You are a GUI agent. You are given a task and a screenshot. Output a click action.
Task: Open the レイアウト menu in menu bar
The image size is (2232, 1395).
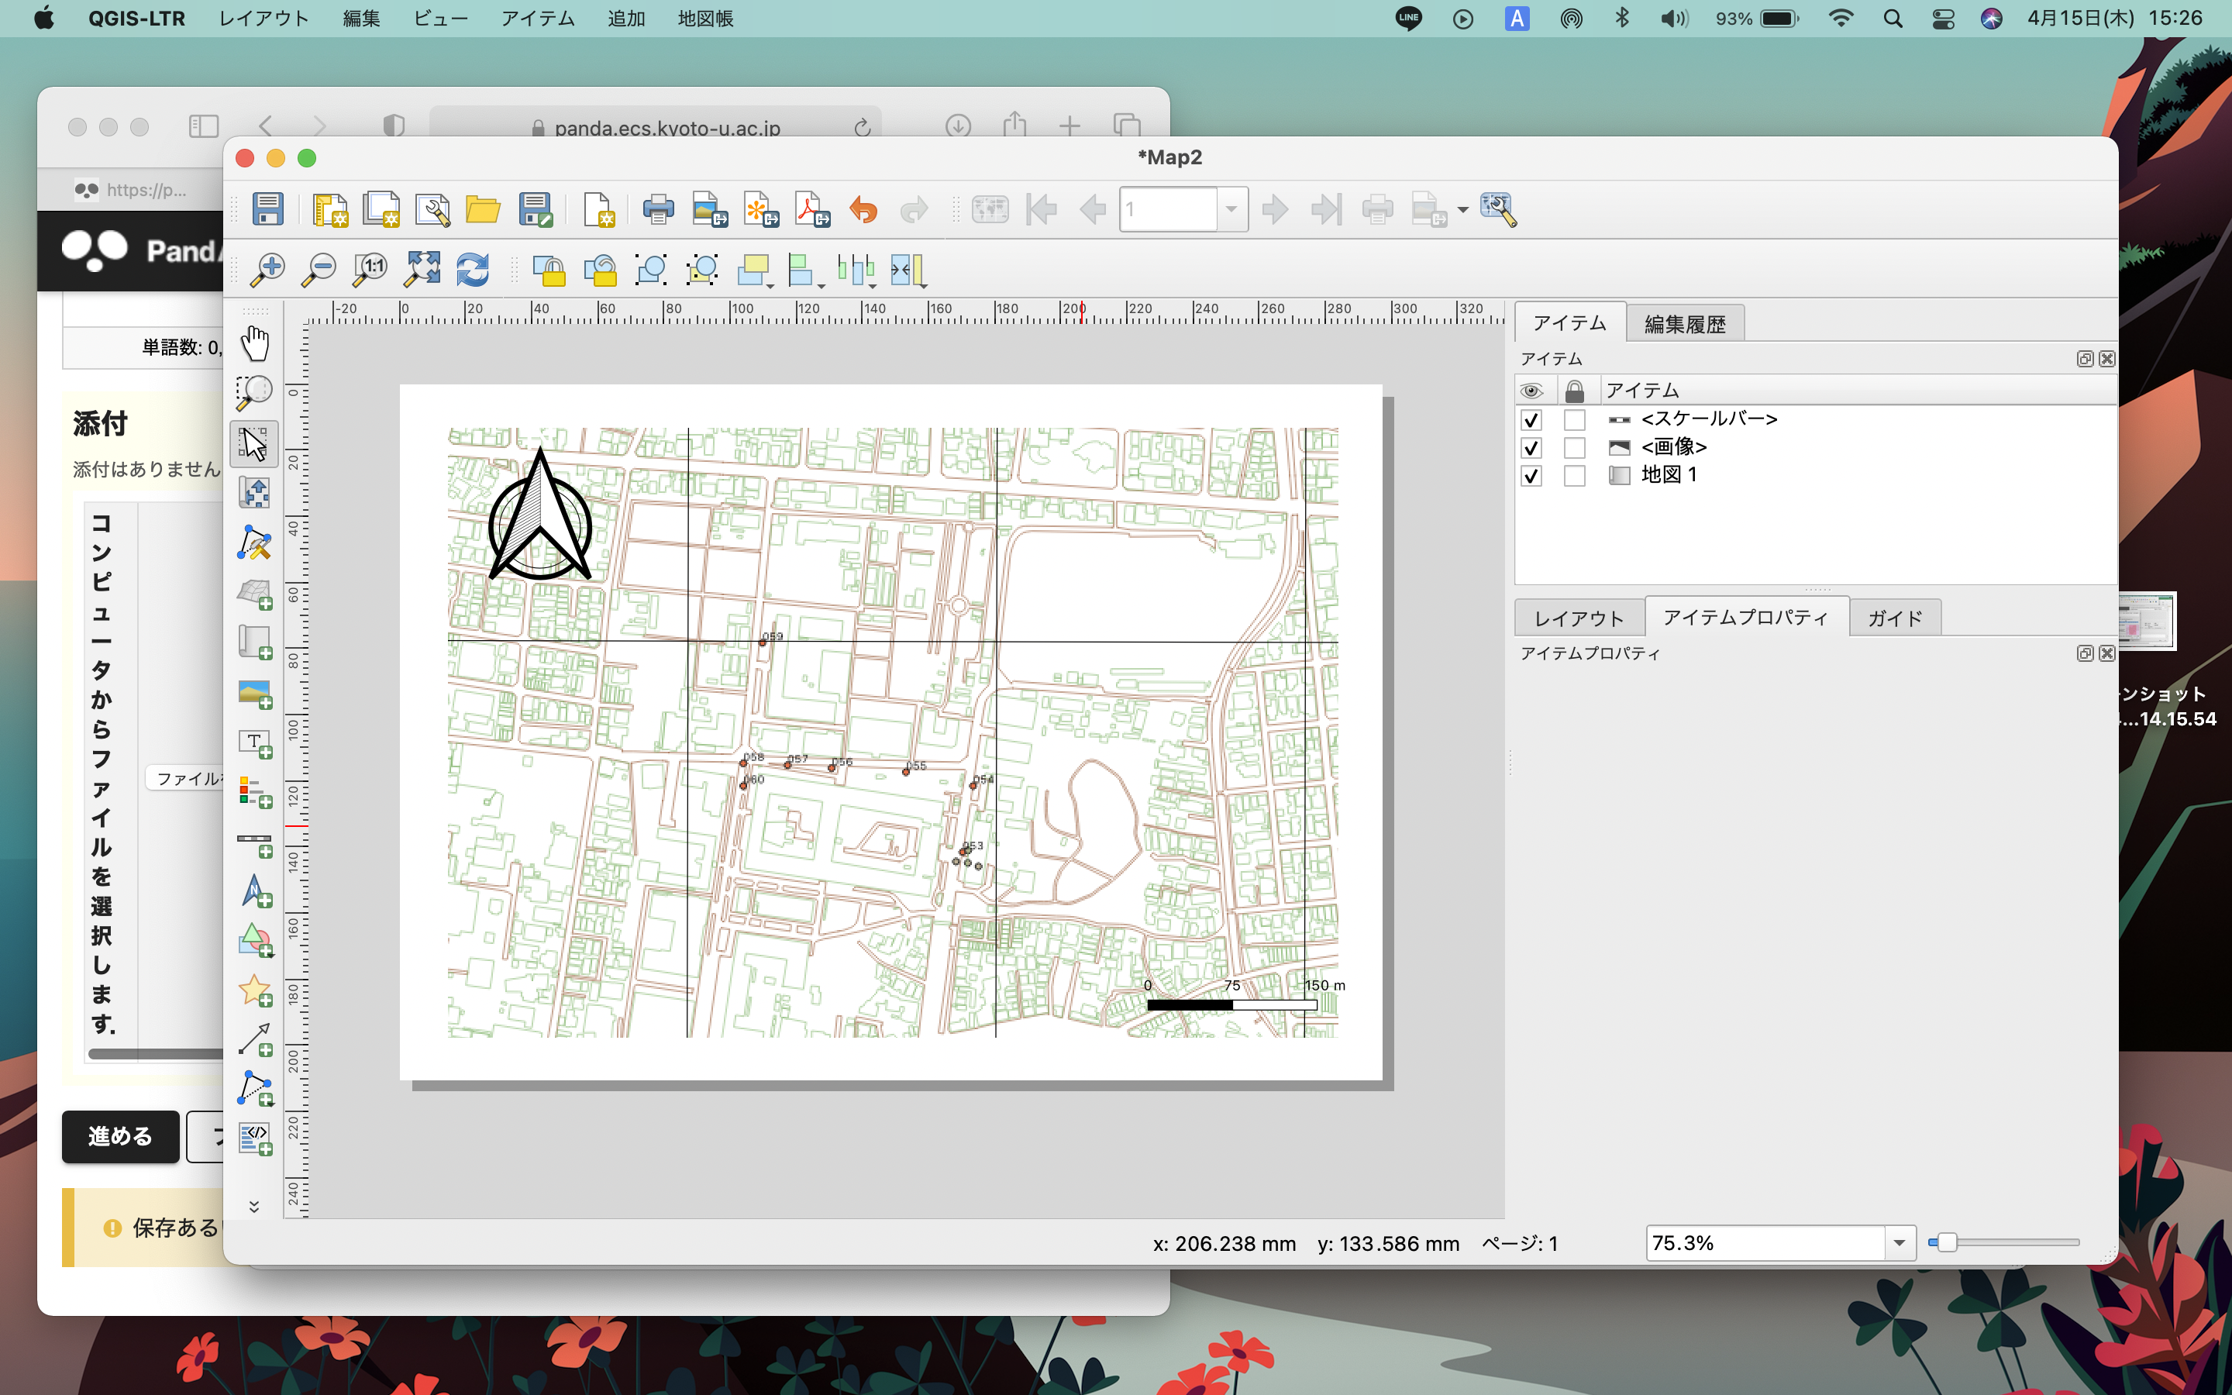click(x=263, y=19)
